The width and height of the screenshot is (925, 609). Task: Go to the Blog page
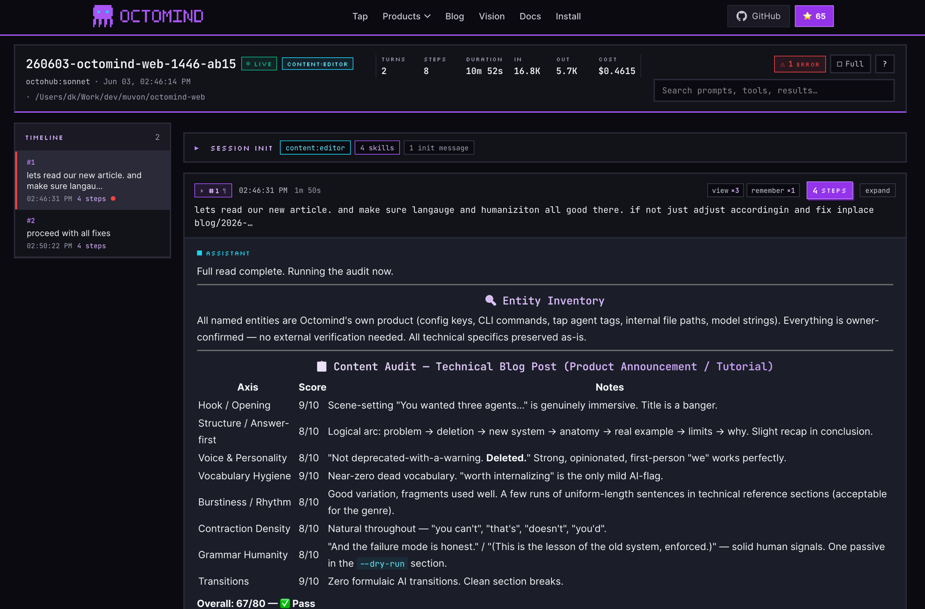(454, 16)
